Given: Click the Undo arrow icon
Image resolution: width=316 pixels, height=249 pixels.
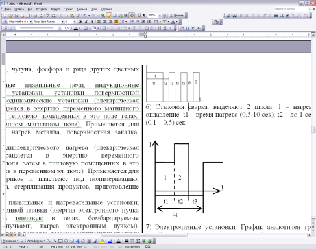Looking at the screenshot, I should (85, 16).
